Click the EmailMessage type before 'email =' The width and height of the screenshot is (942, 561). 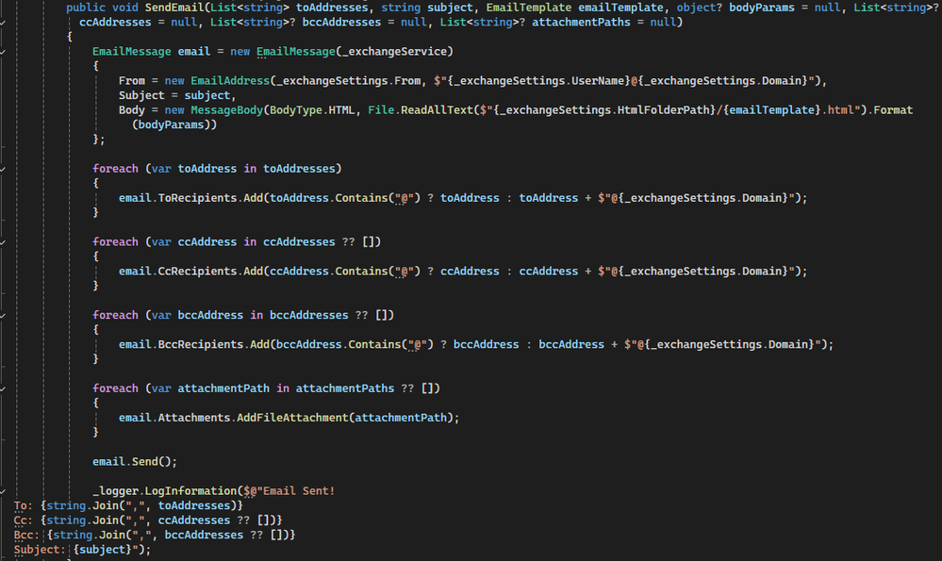(x=132, y=52)
